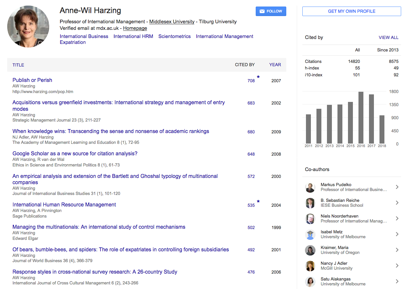Screen dimensions: 411x289
Task: Open View All citations link
Action: click(x=388, y=37)
